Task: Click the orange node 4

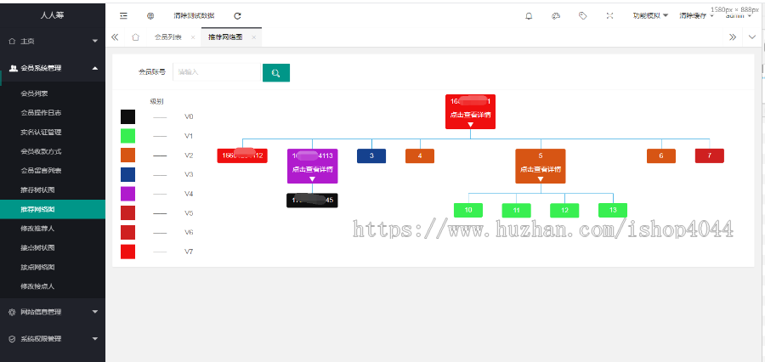Action: [420, 156]
